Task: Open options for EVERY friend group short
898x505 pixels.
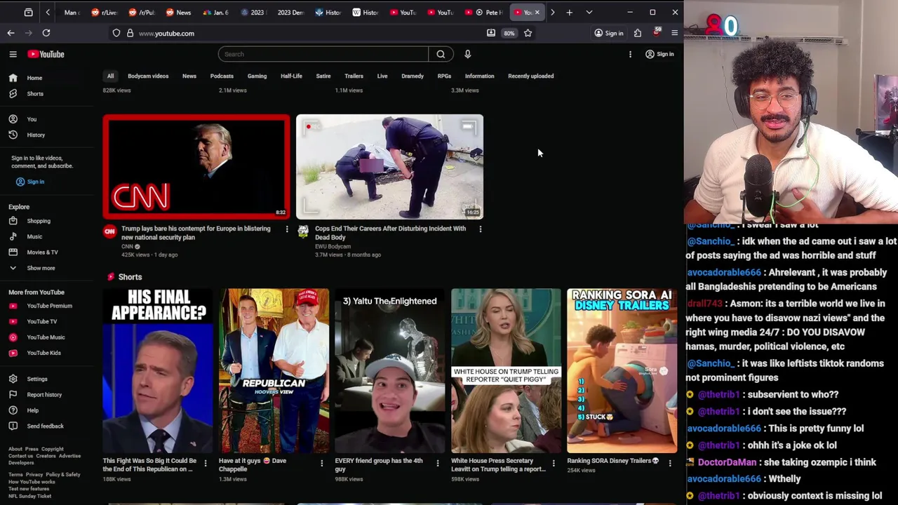Action: pyautogui.click(x=437, y=463)
